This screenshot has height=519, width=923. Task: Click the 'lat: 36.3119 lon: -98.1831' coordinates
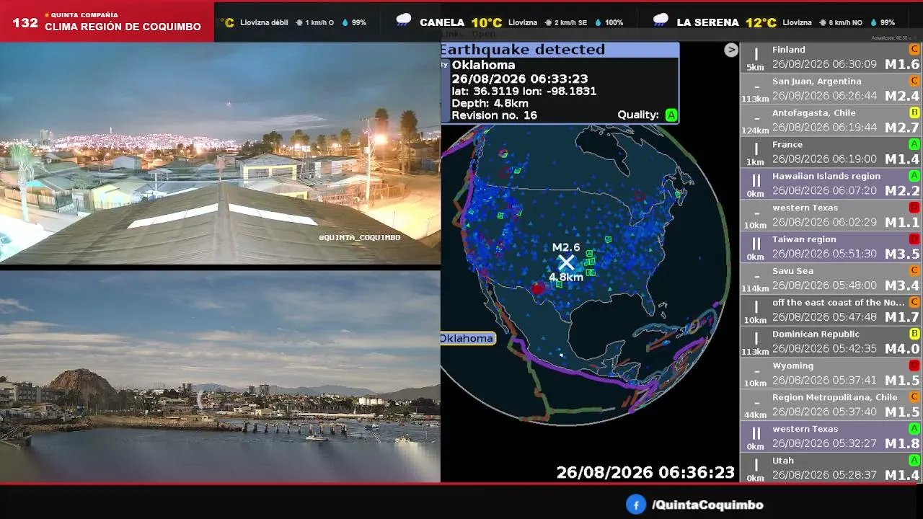(x=524, y=92)
